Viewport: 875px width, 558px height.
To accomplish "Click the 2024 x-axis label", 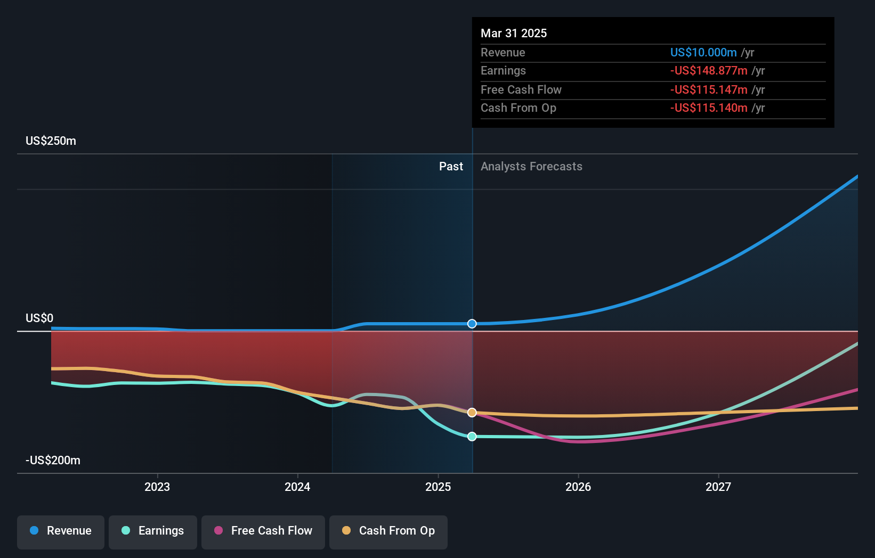I will point(297,487).
